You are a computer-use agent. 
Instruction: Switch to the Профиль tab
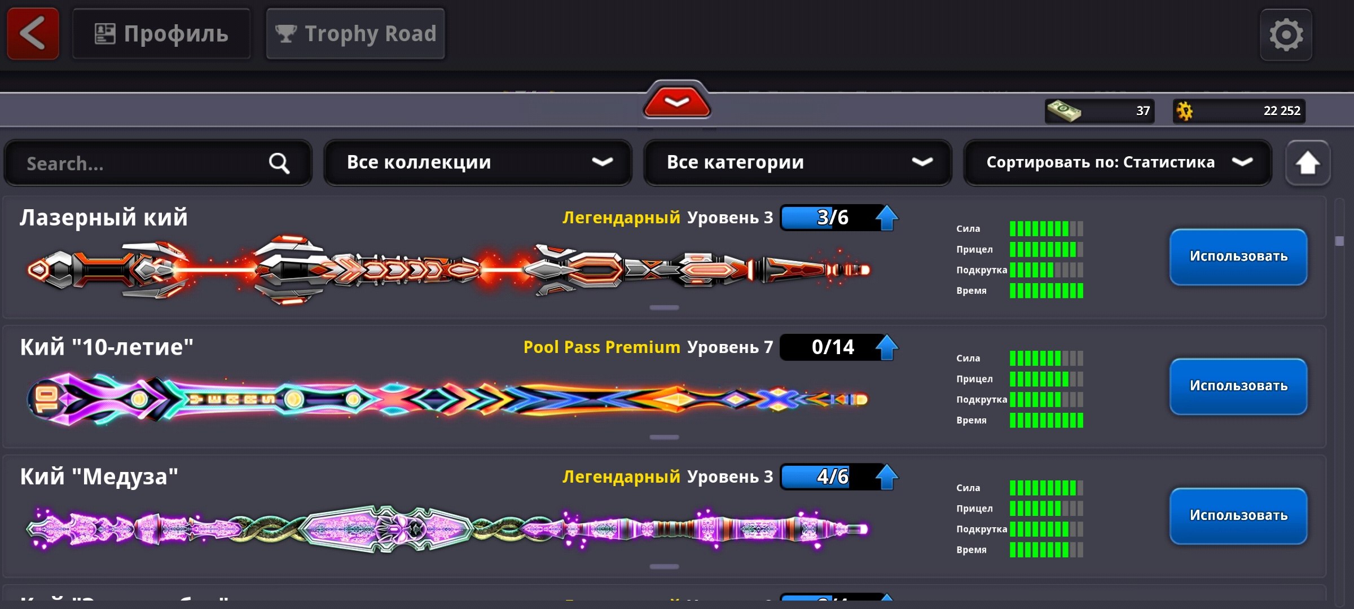click(x=161, y=34)
